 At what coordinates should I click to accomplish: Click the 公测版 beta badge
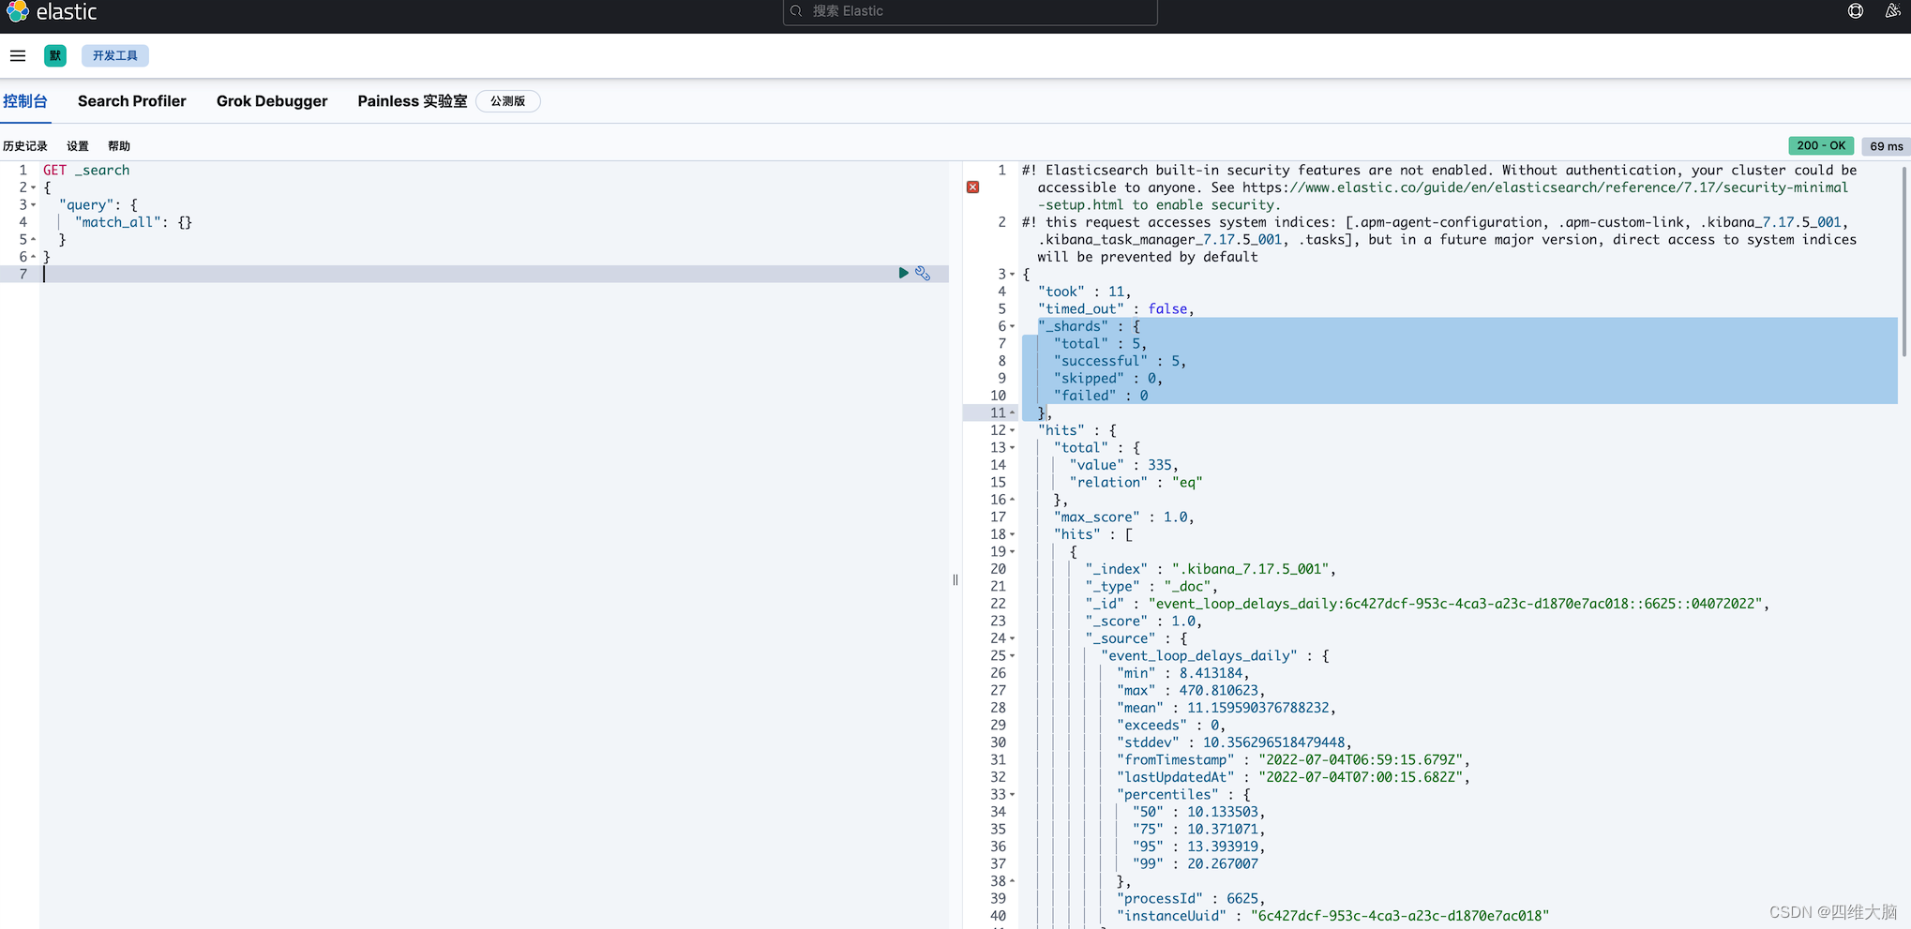[508, 101]
